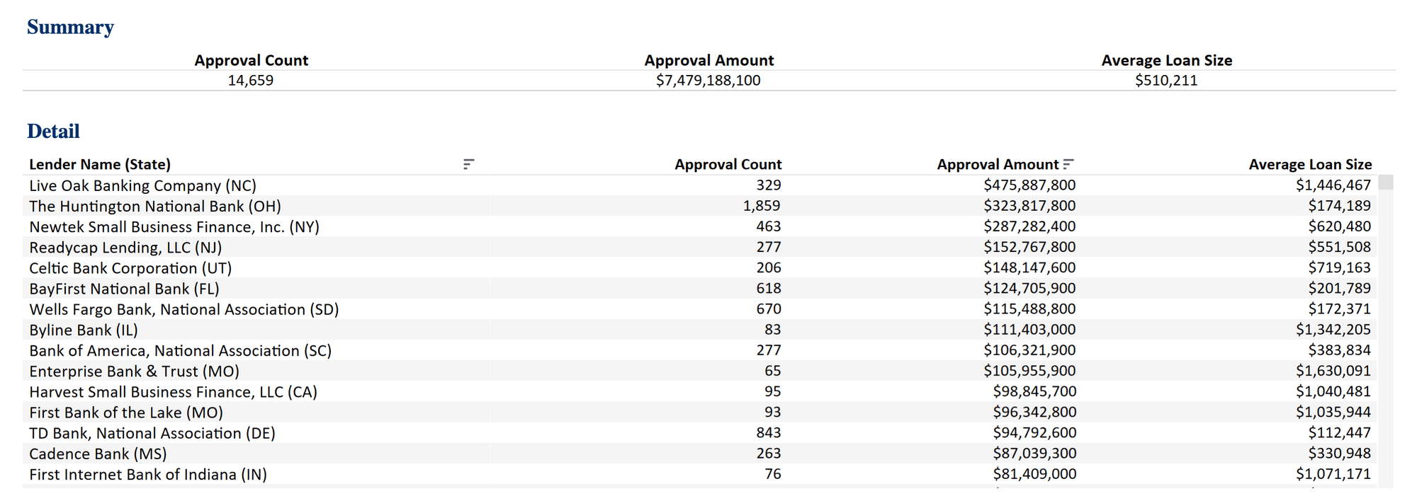Click approval count 206 for Celtic Bank
Image resolution: width=1417 pixels, height=496 pixels.
pyautogui.click(x=769, y=267)
